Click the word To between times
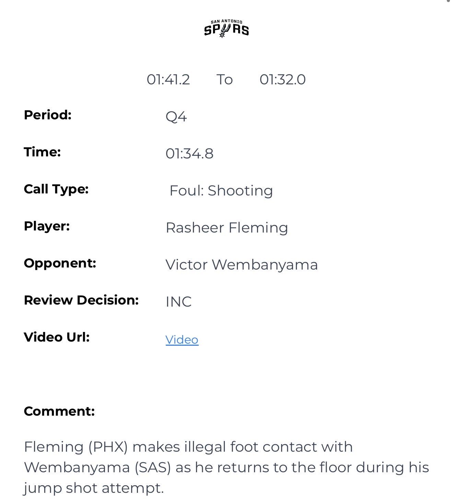The image size is (453, 499). (225, 80)
